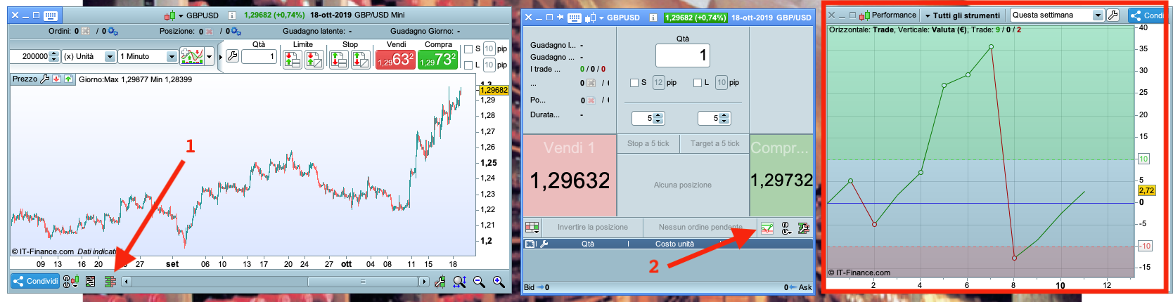The height and width of the screenshot is (302, 1173).
Task: Click the Costo unità column header
Action: coord(675,244)
